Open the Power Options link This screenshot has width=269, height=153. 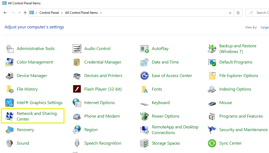166,116
